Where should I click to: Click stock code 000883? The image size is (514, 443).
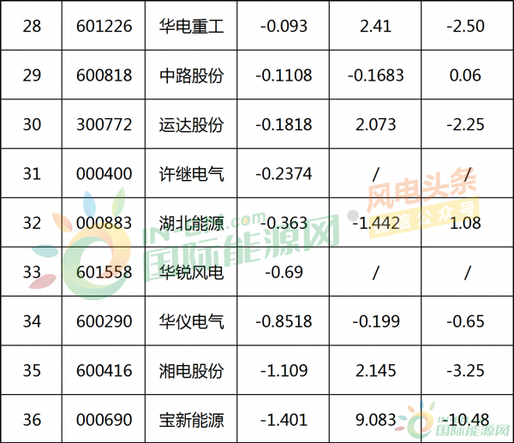(104, 223)
